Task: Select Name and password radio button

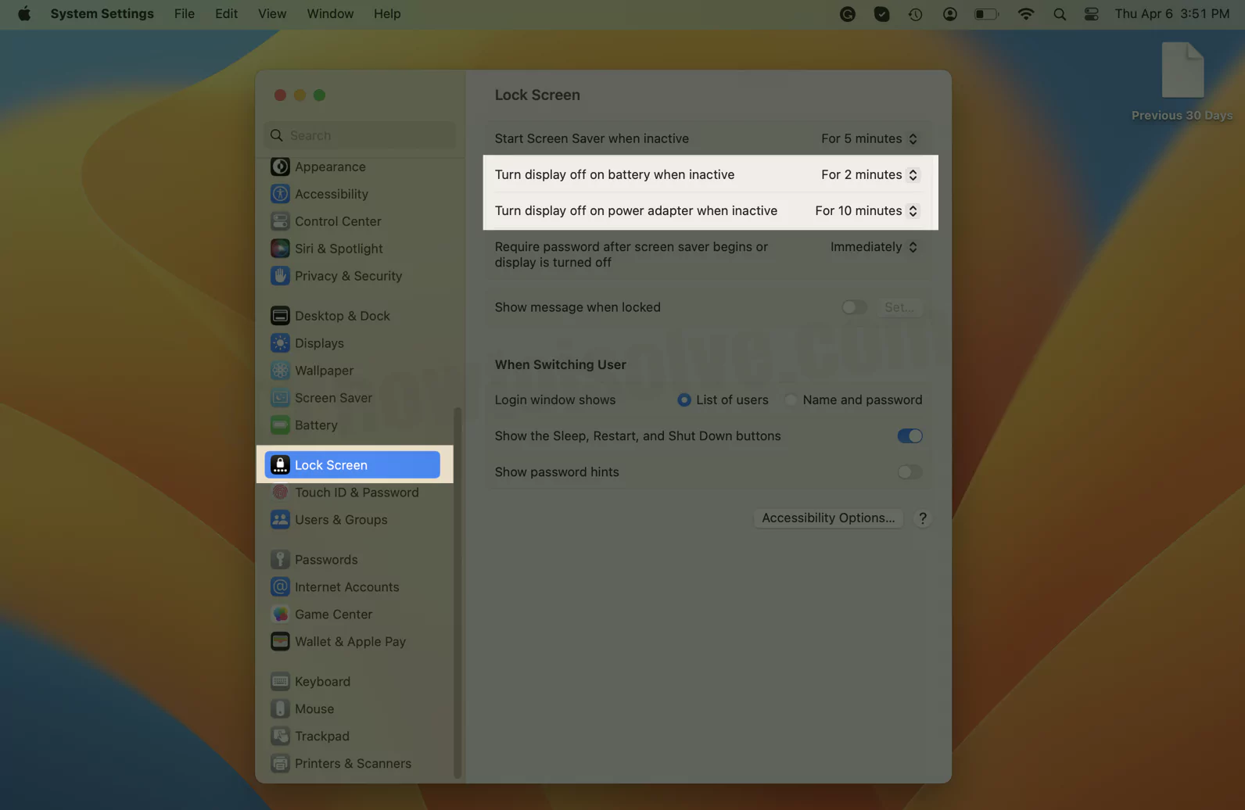Action: point(791,400)
